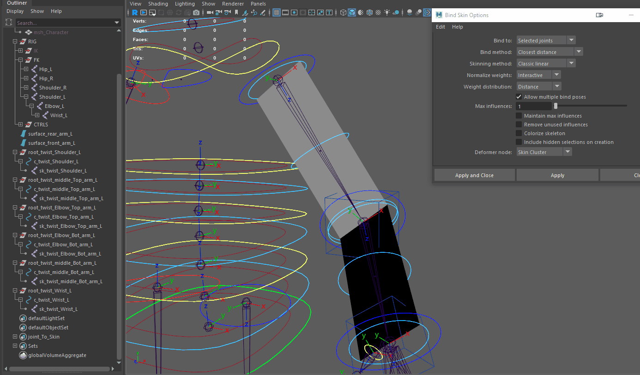Open Camera Attributes from viewport toolbar
This screenshot has height=375, width=640.
coord(227,12)
